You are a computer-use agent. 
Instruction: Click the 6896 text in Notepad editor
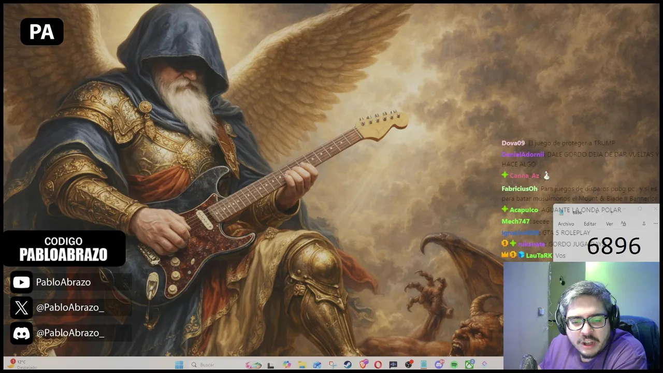coord(614,246)
